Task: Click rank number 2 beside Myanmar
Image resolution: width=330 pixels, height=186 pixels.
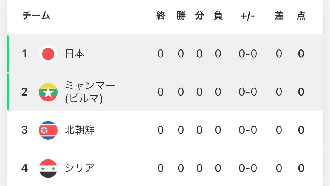Action: tap(25, 92)
